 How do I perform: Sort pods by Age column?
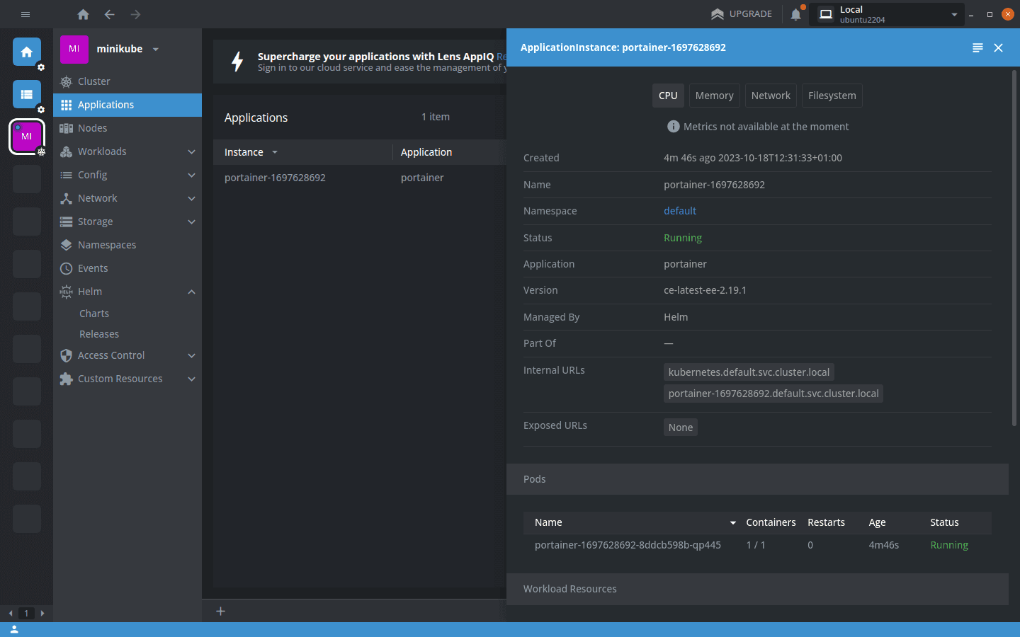[877, 522]
